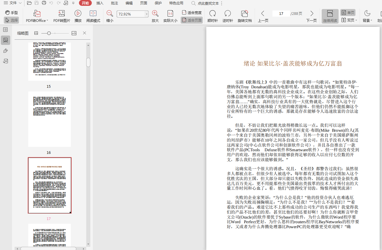Select the Hand tool (手型)

click(11, 13)
